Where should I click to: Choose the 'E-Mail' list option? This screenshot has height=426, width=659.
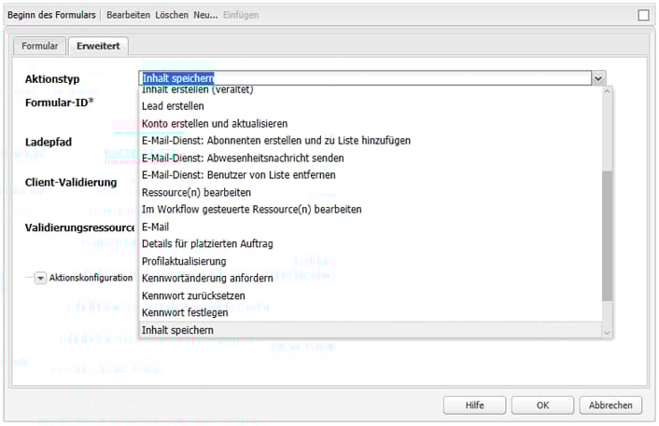[371, 227]
